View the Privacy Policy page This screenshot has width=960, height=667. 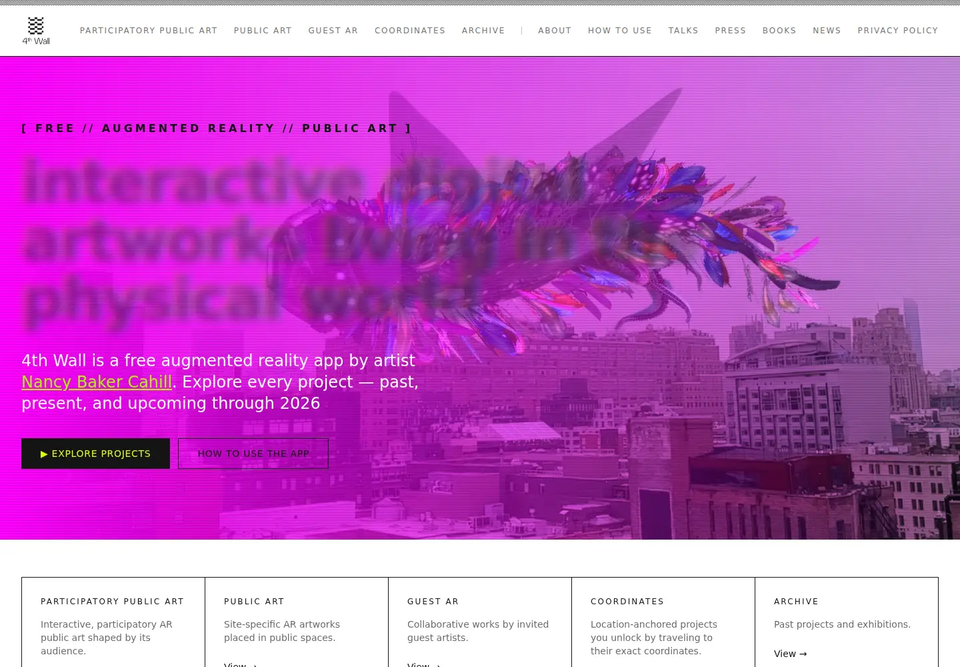pyautogui.click(x=898, y=31)
